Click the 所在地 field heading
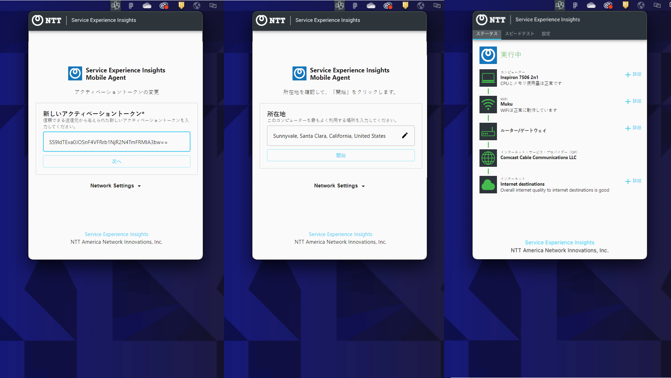Screen dimensions: 671x378 coord(276,114)
